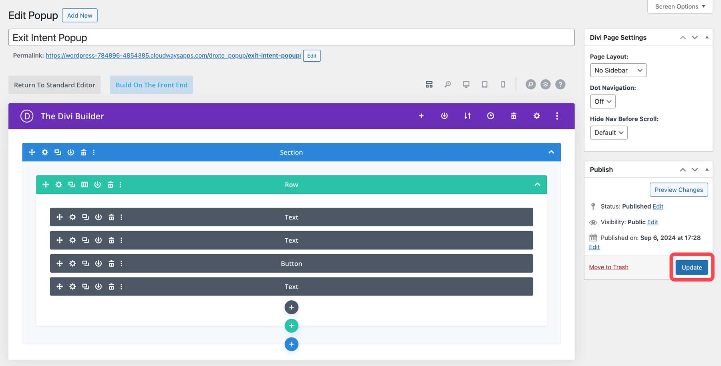721x366 pixels.
Task: Delete the Button module
Action: 111,263
